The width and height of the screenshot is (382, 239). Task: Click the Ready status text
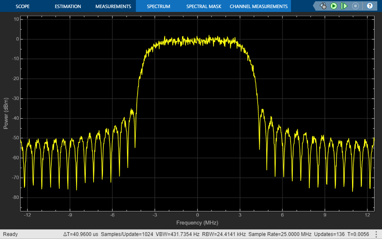pos(10,235)
